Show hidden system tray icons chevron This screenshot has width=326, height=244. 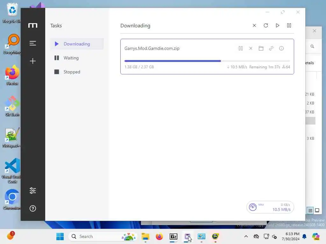click(246, 236)
